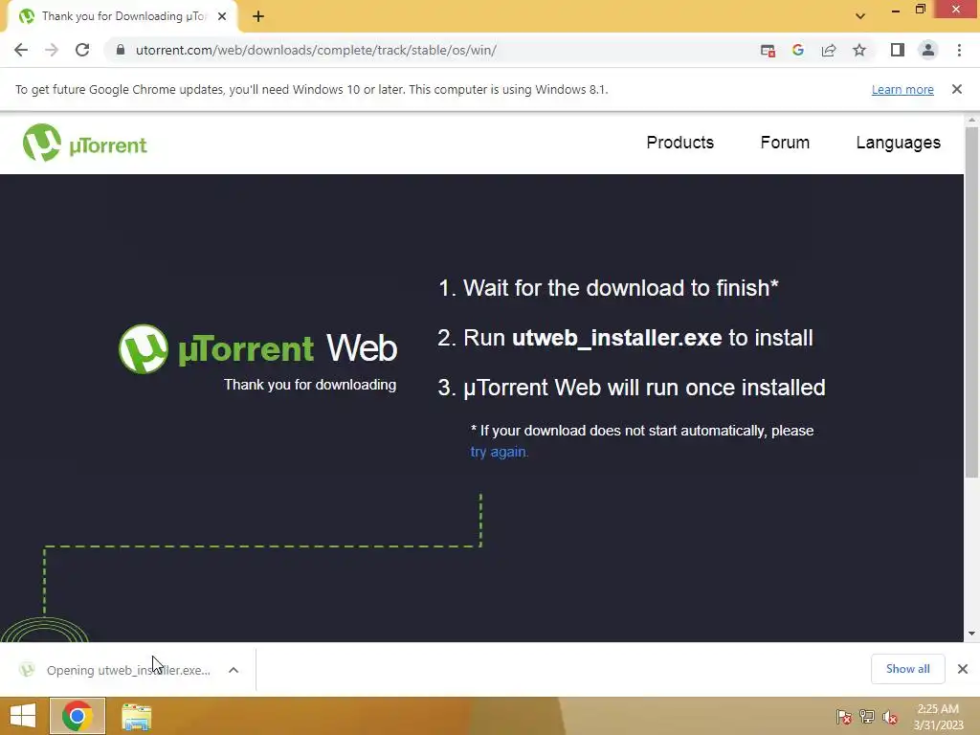Viewport: 980px width, 735px height.
Task: Click the scrollbar down arrow
Action: [x=971, y=634]
